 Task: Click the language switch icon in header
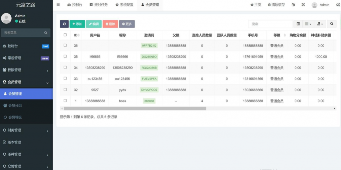tap(293, 5)
